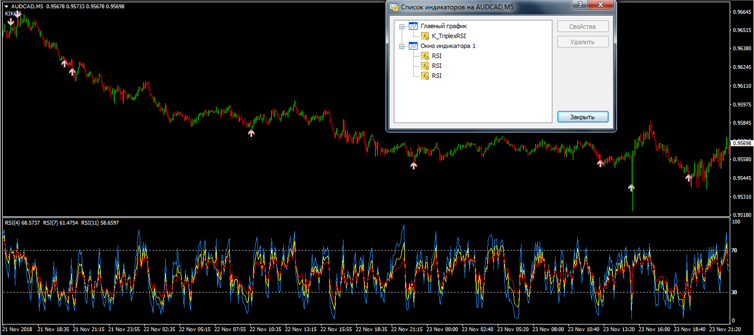
Task: Click the window icon beside Окно индикатора 1
Action: pyautogui.click(x=413, y=46)
